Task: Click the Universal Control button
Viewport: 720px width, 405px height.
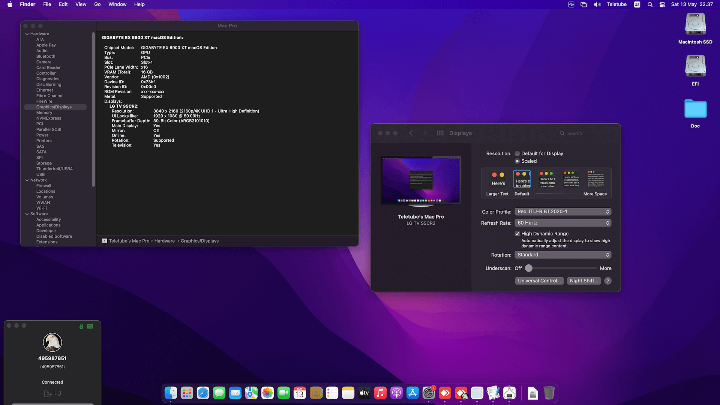Action: (539, 281)
